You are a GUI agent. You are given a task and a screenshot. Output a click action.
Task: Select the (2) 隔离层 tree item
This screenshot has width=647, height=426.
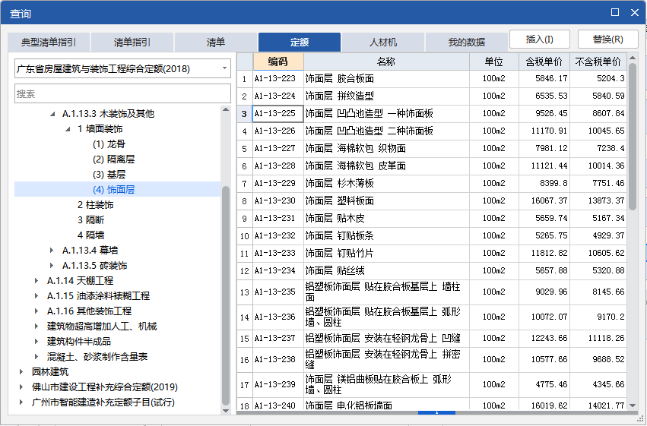pos(113,159)
